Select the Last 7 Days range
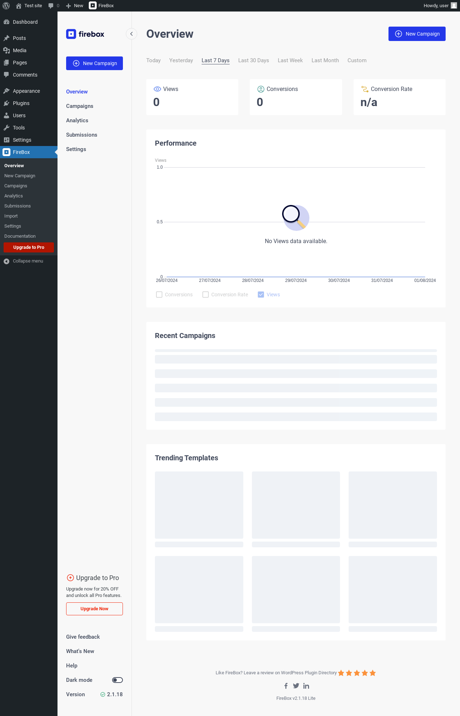460x716 pixels. click(x=216, y=60)
